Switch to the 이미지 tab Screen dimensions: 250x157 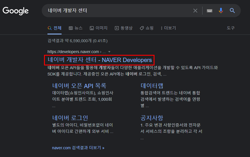click(x=99, y=28)
